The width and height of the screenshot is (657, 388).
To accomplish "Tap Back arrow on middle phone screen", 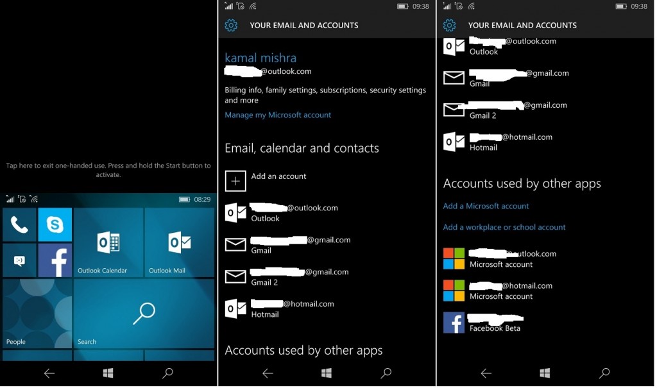I will click(x=268, y=373).
